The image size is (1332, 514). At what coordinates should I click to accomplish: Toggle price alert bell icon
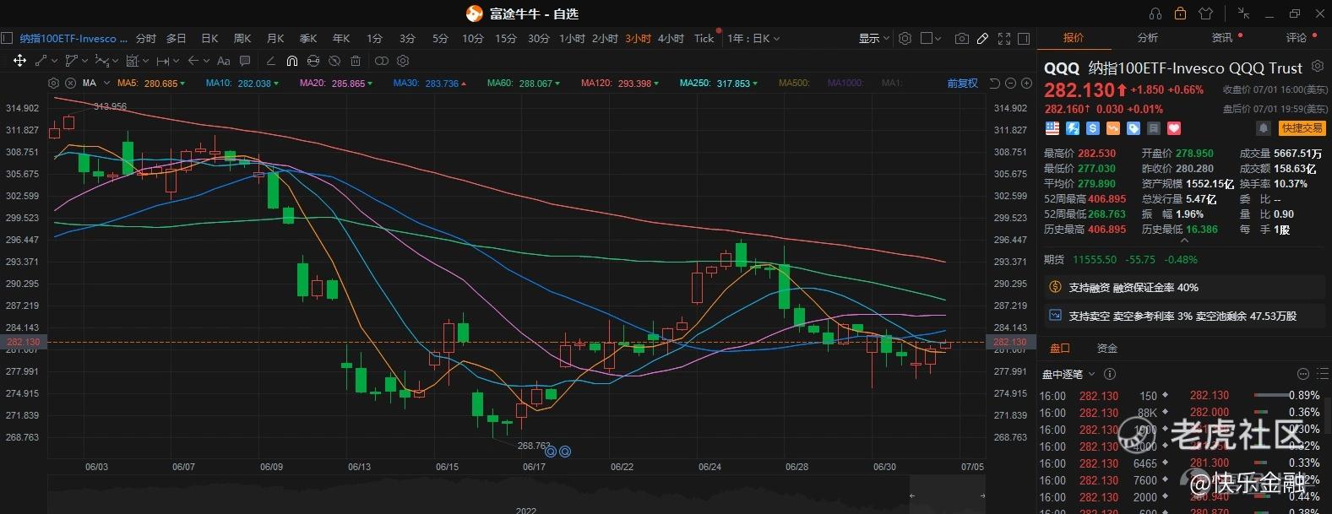(1264, 128)
